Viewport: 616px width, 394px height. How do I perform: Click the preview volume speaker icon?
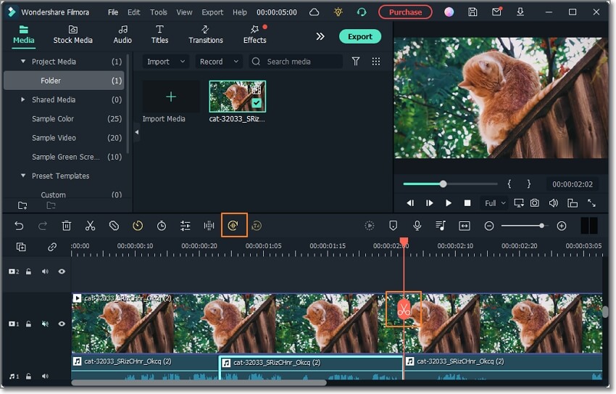[x=554, y=203]
